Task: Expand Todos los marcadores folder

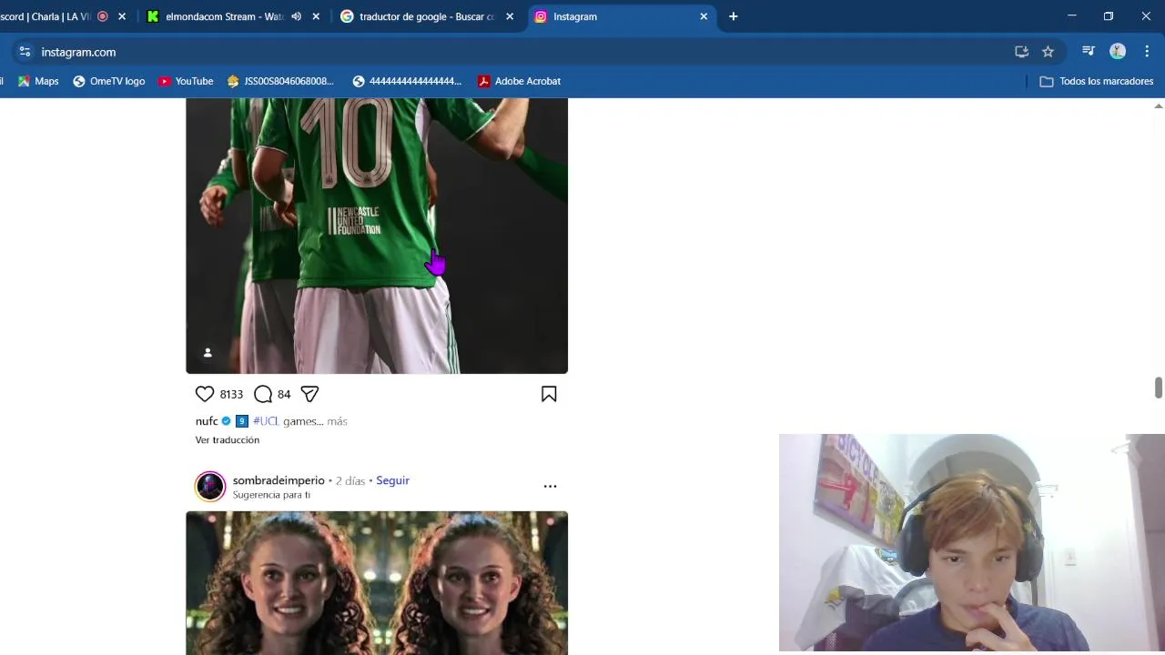Action: 1097,81
